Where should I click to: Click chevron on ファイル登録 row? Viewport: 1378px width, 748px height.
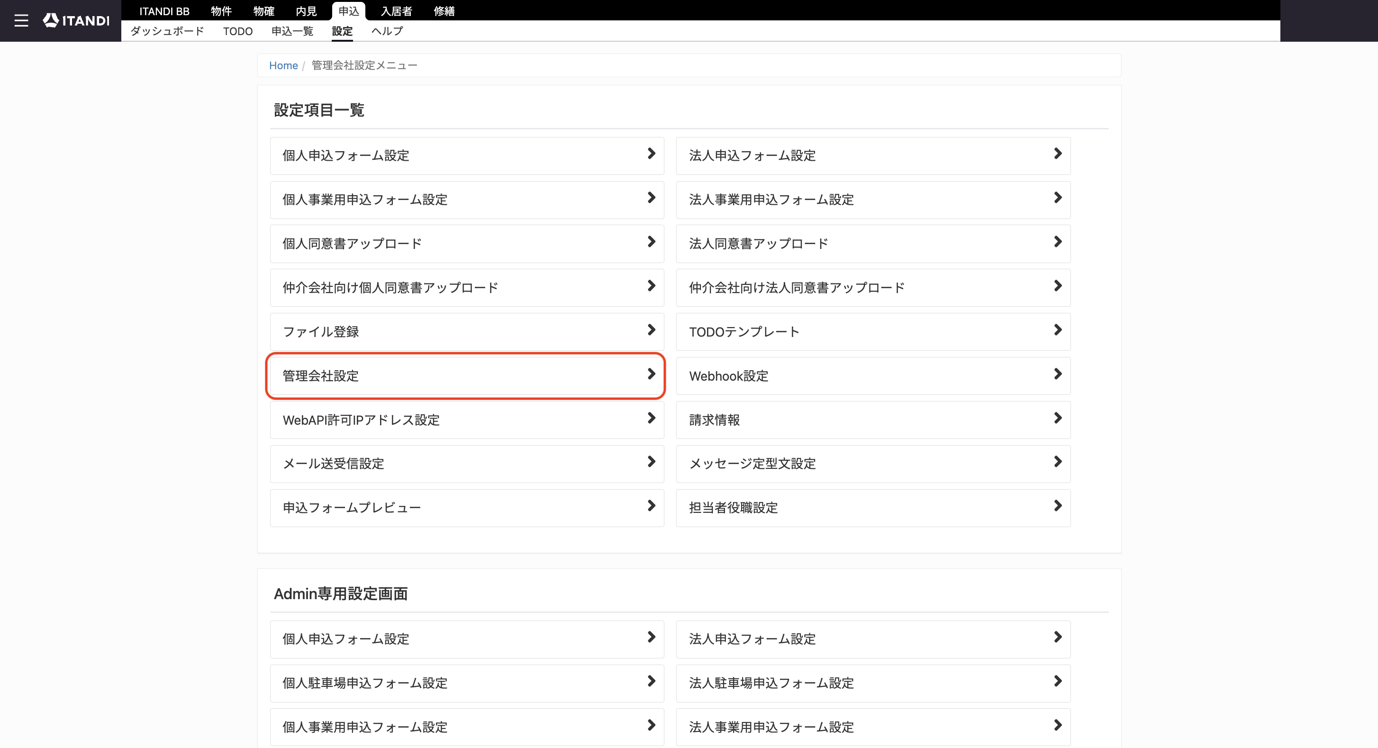[651, 329]
